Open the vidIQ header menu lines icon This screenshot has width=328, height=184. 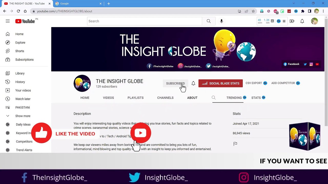284,21
